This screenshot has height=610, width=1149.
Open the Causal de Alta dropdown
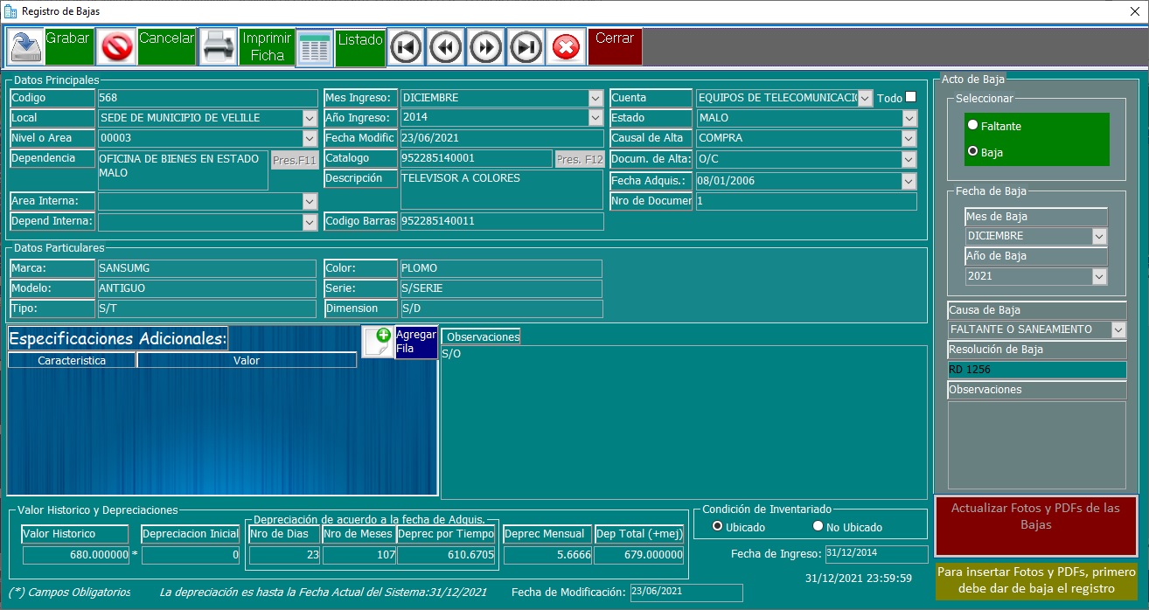tap(909, 138)
